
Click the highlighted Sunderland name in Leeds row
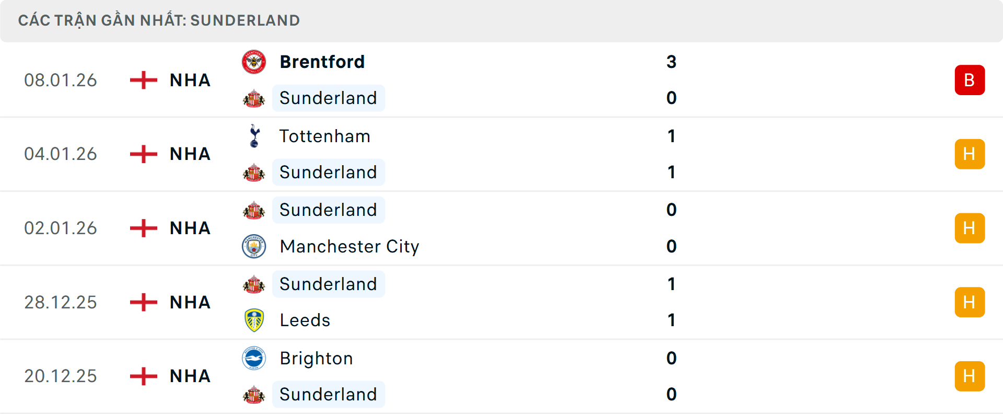pyautogui.click(x=328, y=284)
